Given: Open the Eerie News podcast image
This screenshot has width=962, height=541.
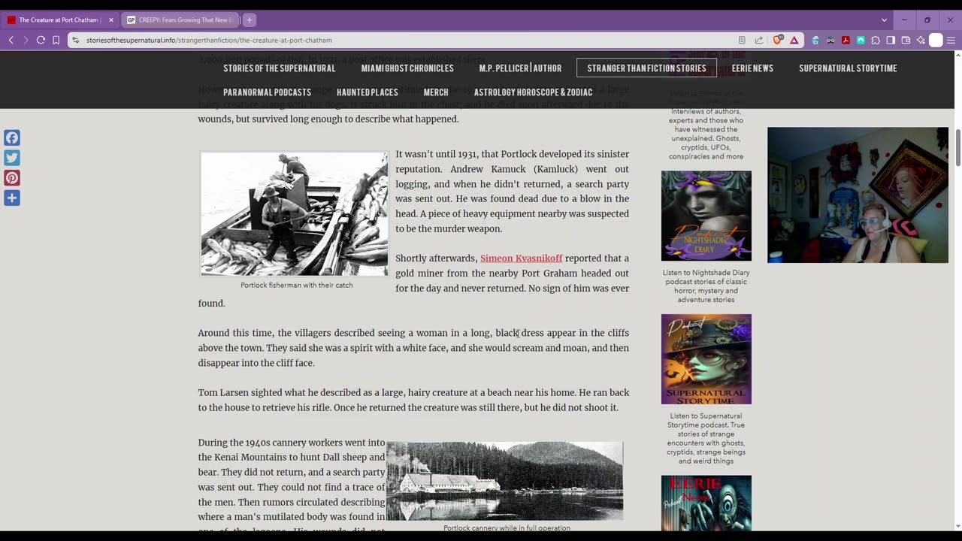Looking at the screenshot, I should tap(706, 503).
